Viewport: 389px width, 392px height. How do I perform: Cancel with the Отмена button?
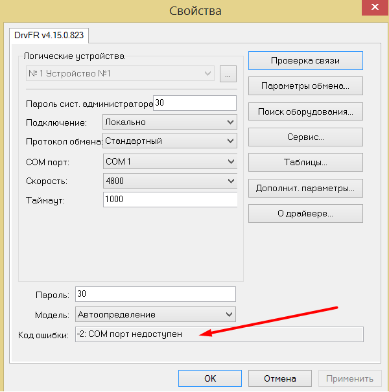[x=280, y=378]
